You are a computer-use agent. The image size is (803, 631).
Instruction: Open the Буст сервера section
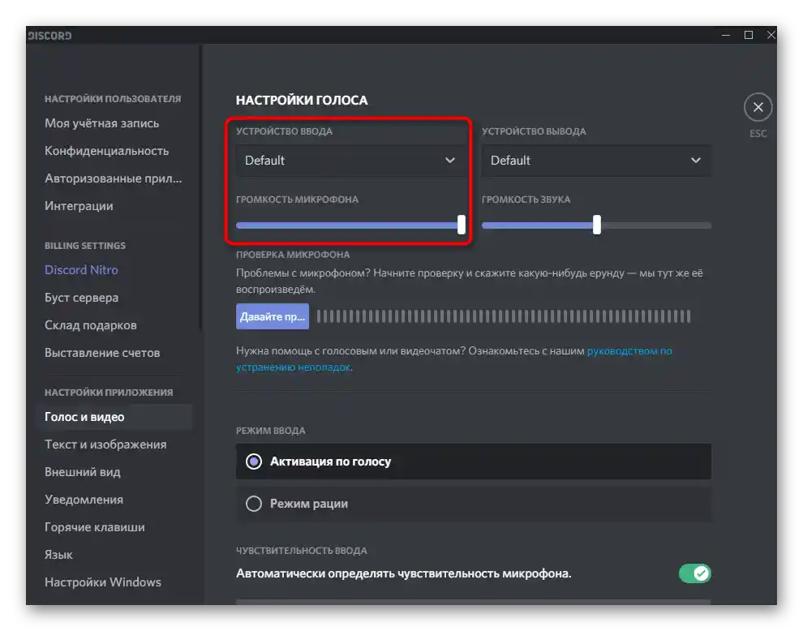(81, 298)
